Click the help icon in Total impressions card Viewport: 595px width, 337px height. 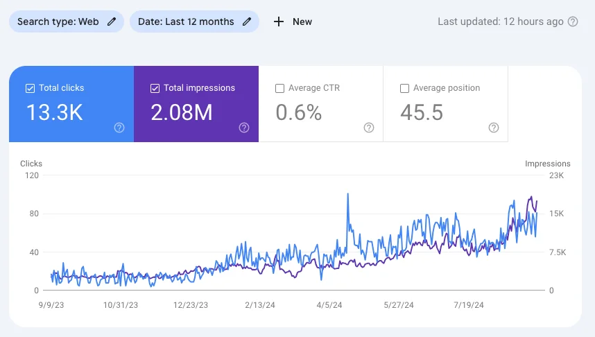[244, 128]
